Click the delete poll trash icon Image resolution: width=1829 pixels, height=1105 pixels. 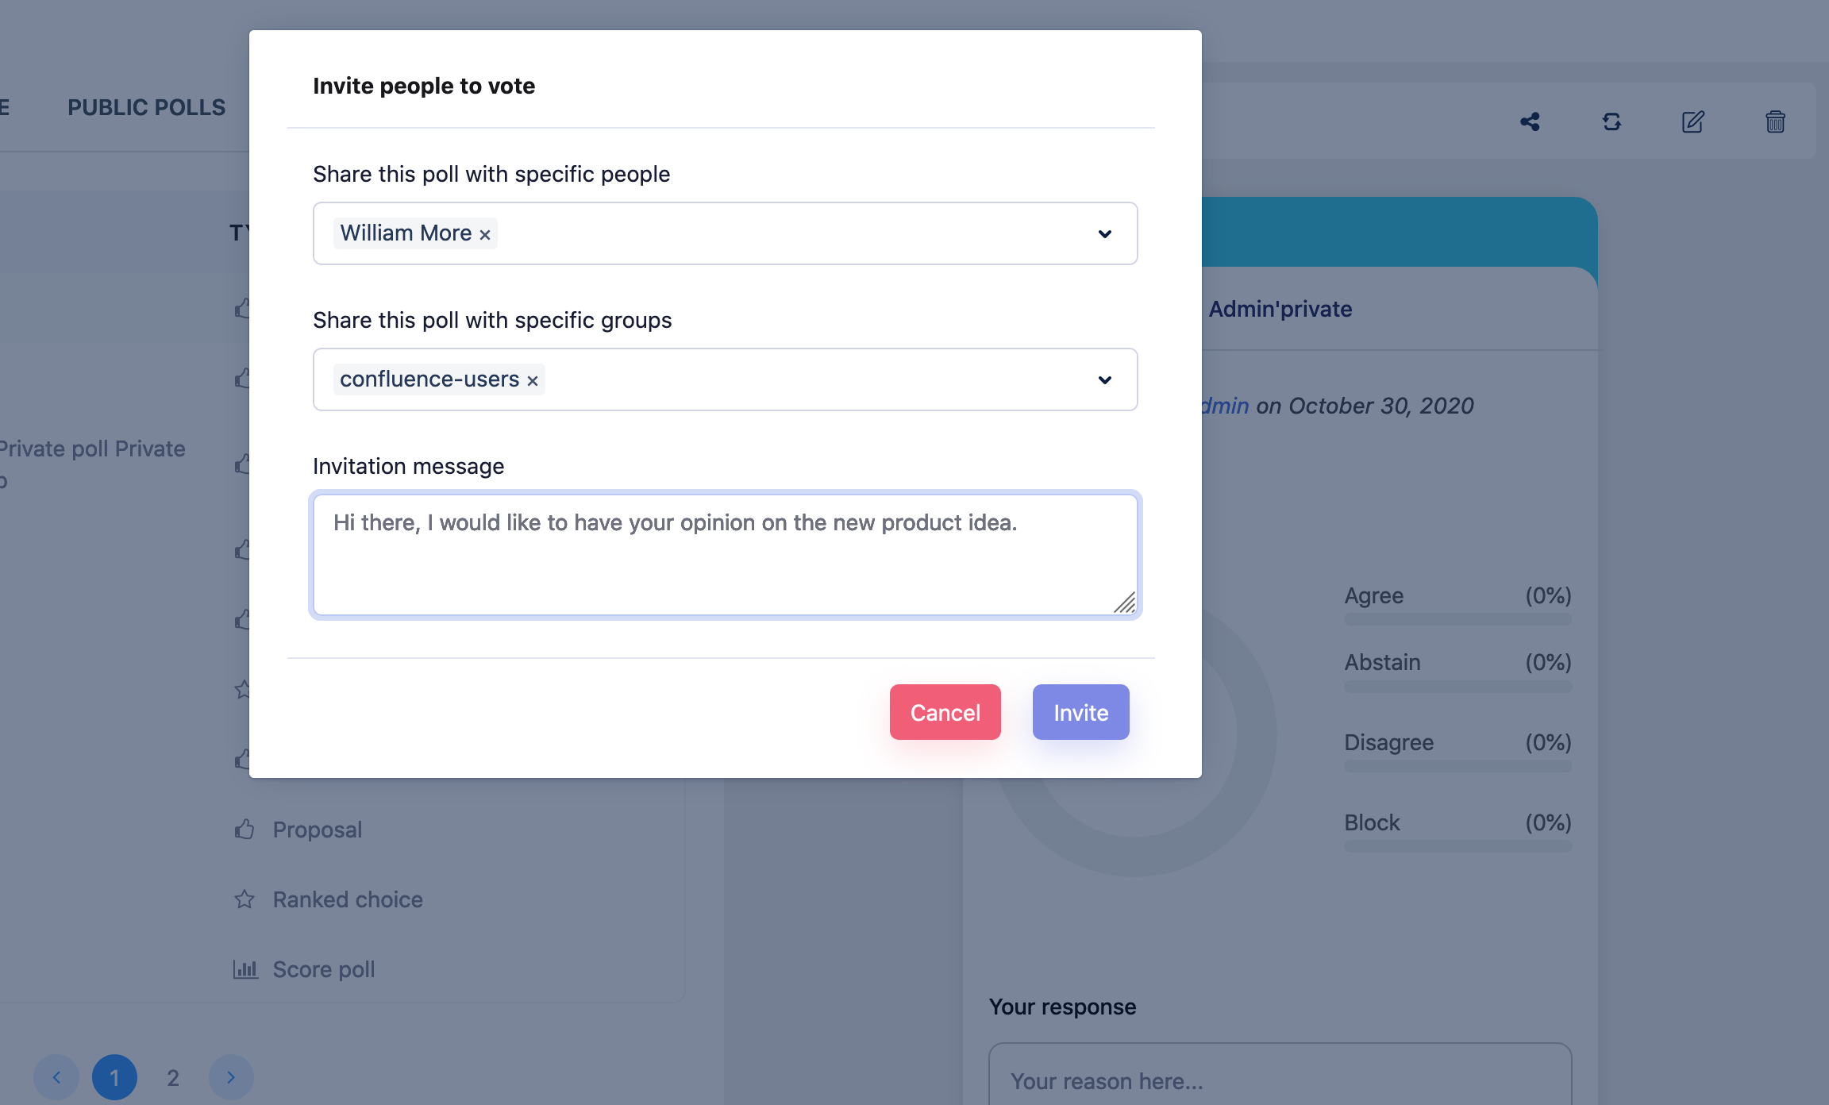tap(1775, 121)
